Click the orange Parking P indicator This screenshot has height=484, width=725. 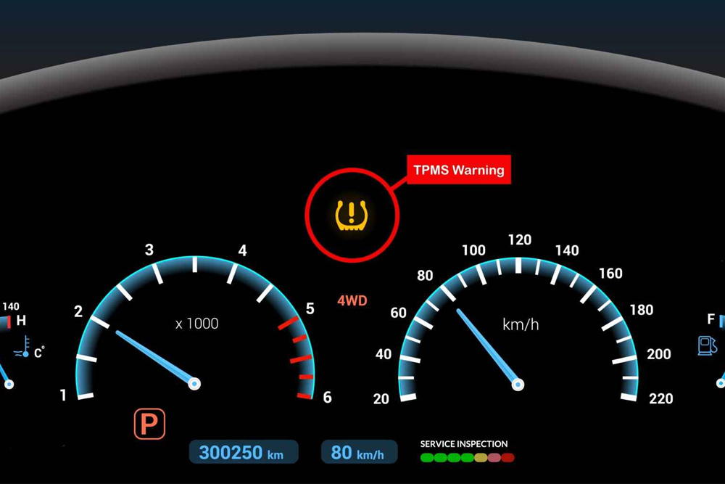click(149, 424)
